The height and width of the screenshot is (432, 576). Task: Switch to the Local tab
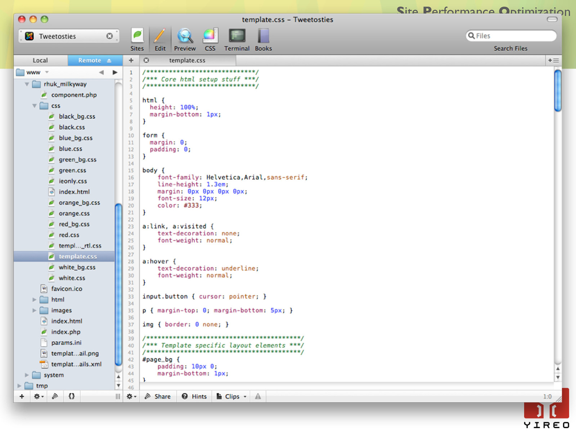point(40,60)
